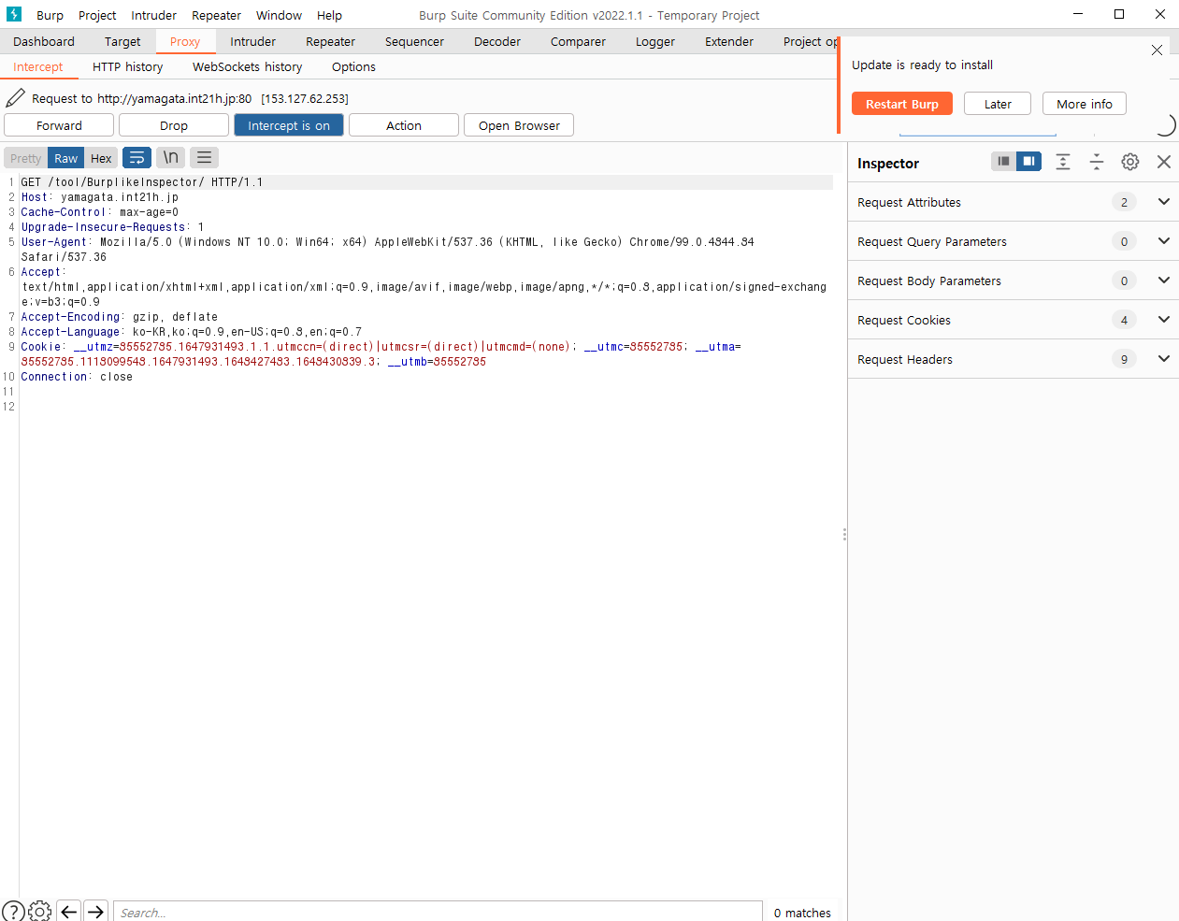
Task: Expand Request Body Parameters section
Action: [1164, 281]
